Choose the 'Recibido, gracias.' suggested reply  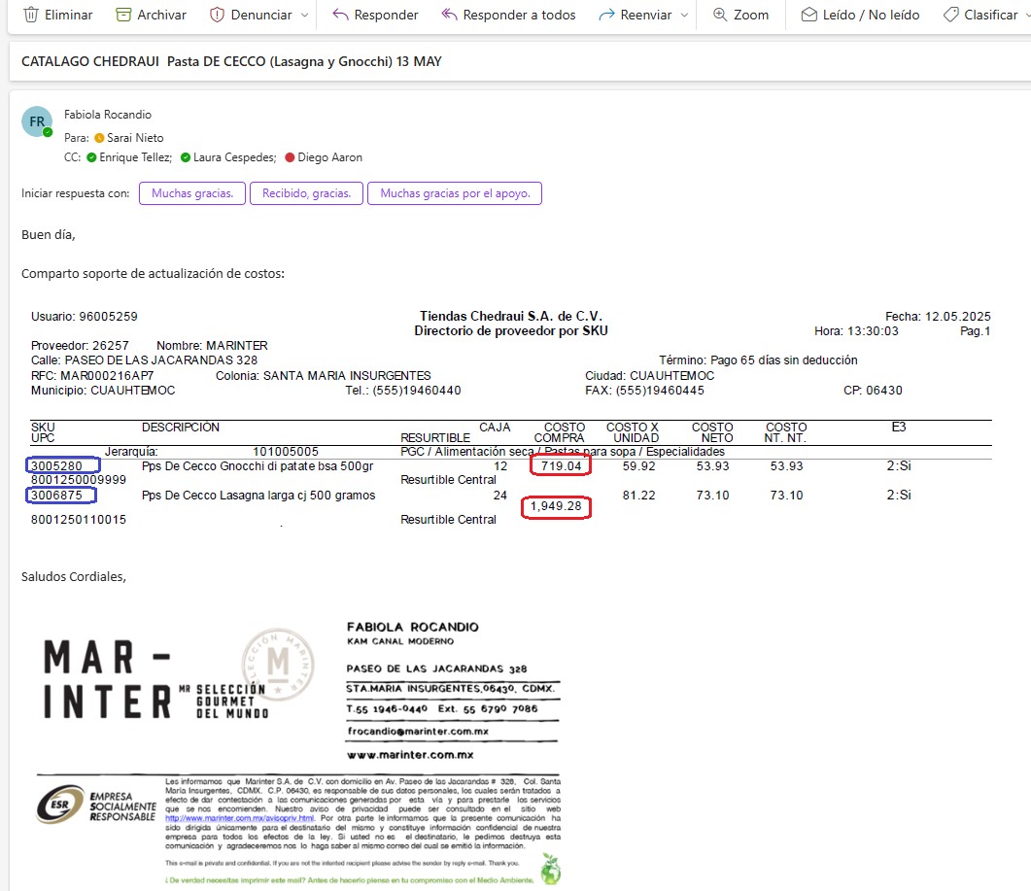pyautogui.click(x=306, y=193)
